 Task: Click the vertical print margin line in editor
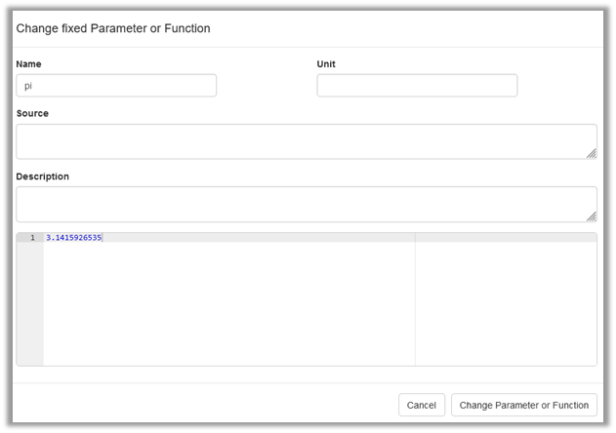[x=415, y=302]
